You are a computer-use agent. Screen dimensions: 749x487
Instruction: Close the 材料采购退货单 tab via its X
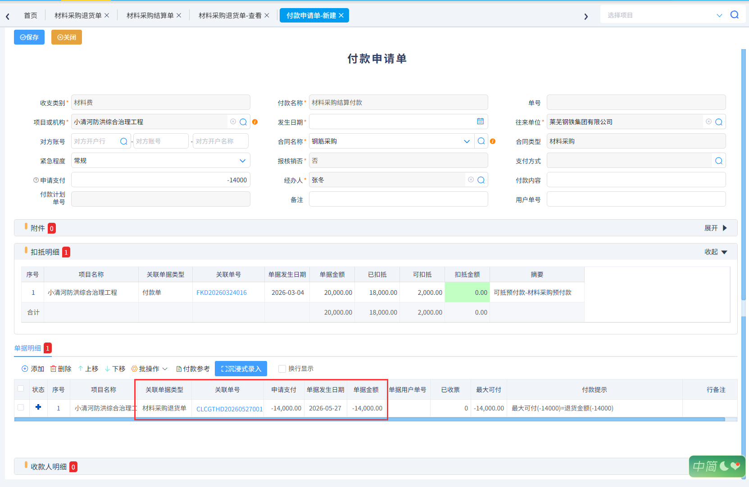click(107, 15)
